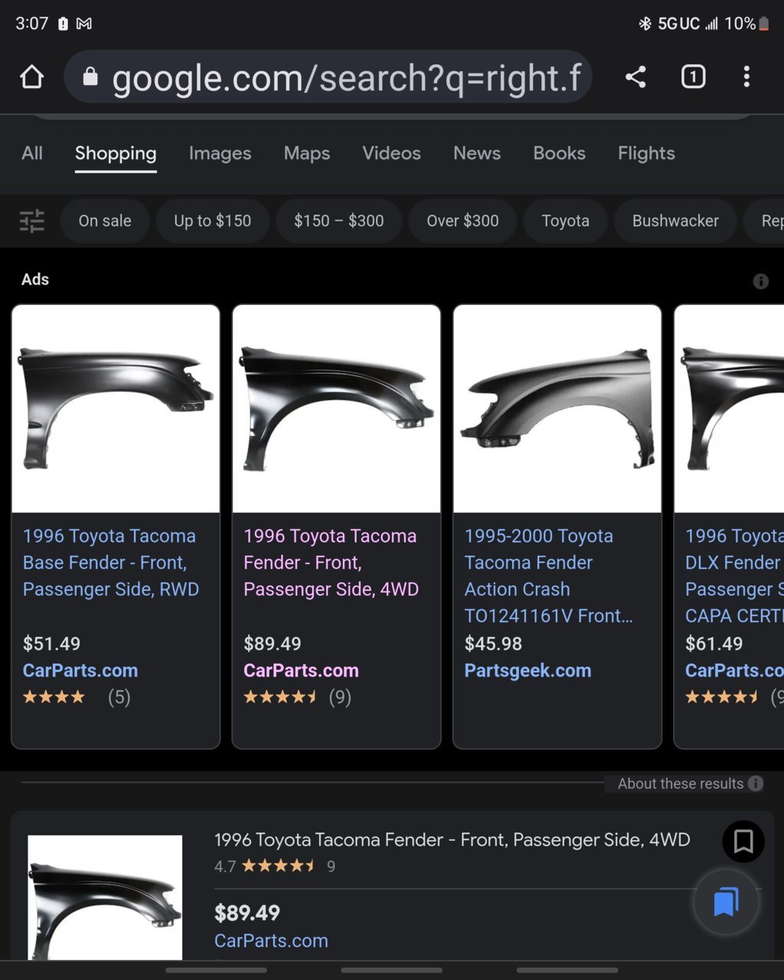This screenshot has width=784, height=980.
Task: Open the 4WD fender ad product image
Action: [336, 408]
